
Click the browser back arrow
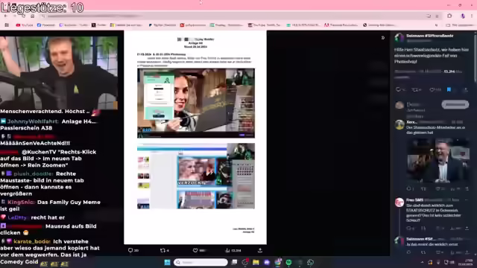[6, 16]
